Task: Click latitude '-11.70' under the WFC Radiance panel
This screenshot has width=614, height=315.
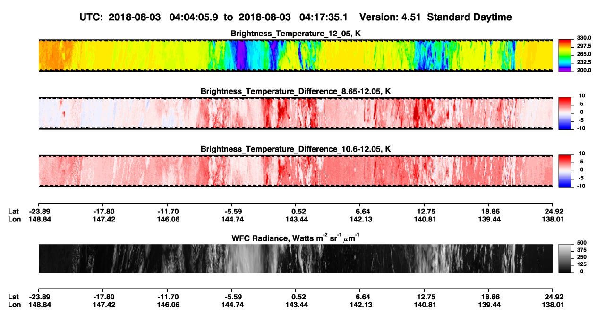Action: (x=168, y=297)
